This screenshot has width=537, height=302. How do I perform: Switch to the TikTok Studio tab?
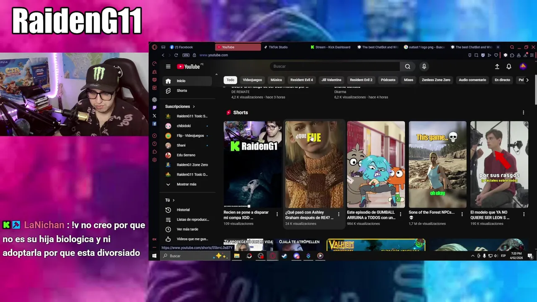[284, 47]
